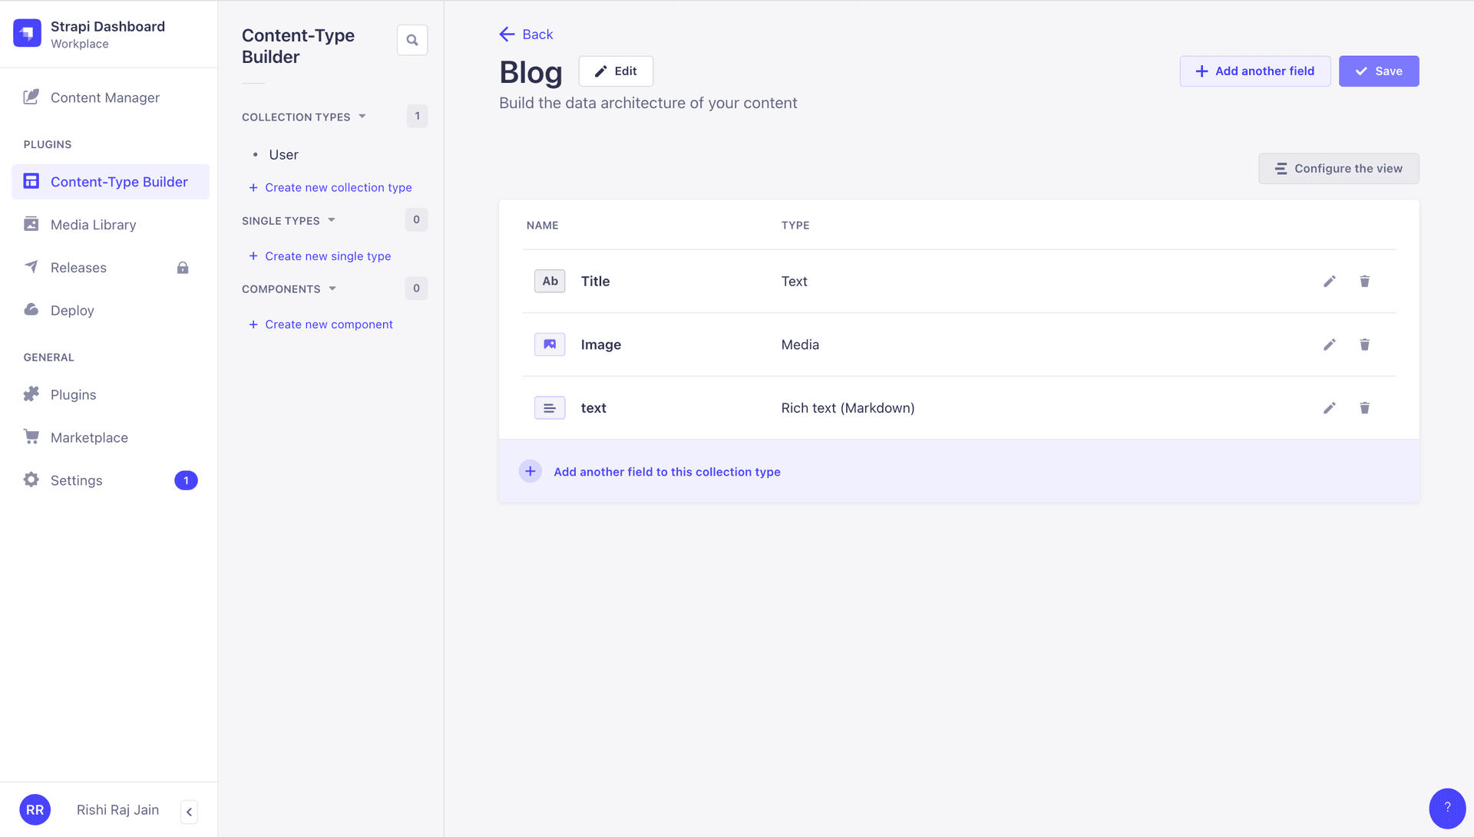
Task: Click the help question mark button
Action: coord(1447,808)
